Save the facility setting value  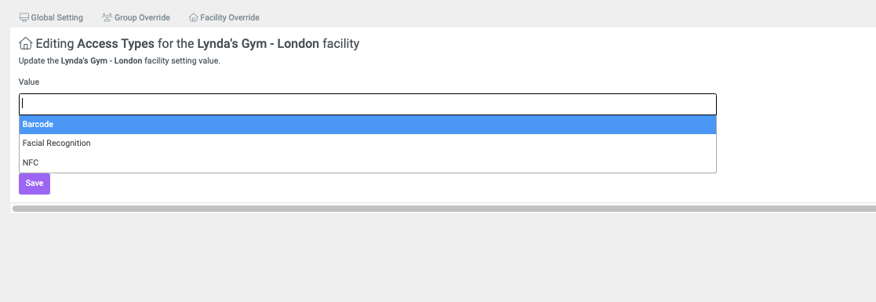35,184
